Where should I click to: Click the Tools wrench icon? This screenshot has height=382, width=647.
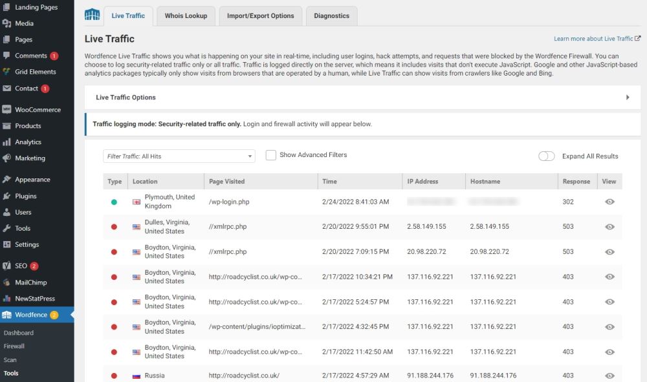6,228
